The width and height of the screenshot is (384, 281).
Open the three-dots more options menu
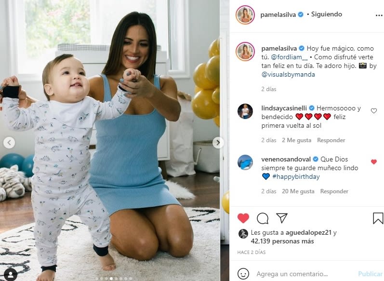tap(379, 15)
